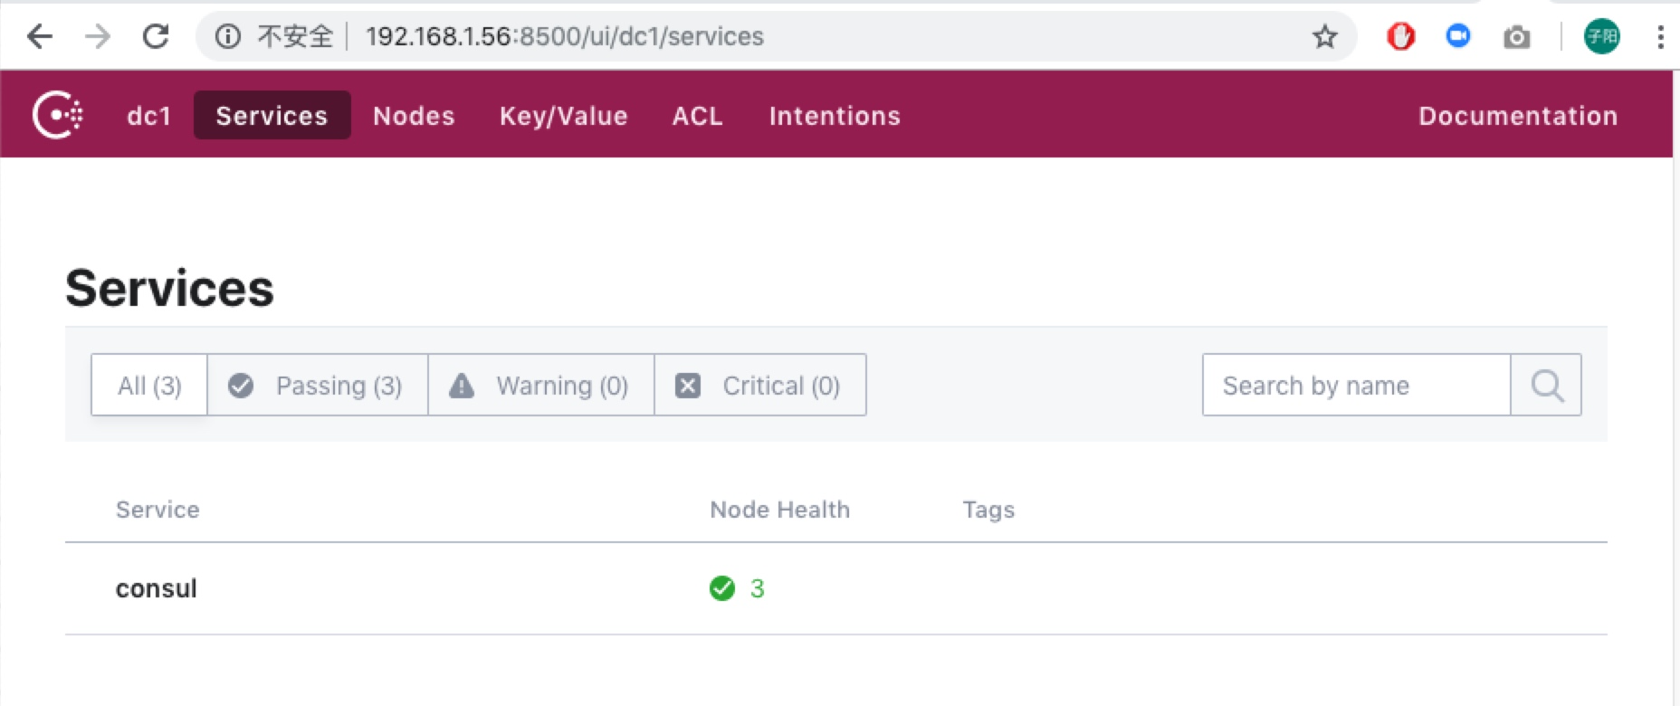This screenshot has height=706, width=1680.
Task: Switch to the Nodes tab
Action: [x=414, y=116]
